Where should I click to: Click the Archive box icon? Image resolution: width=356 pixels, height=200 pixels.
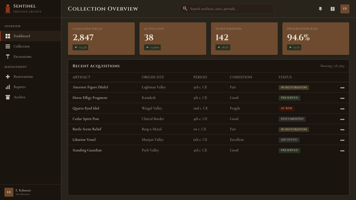point(8,97)
